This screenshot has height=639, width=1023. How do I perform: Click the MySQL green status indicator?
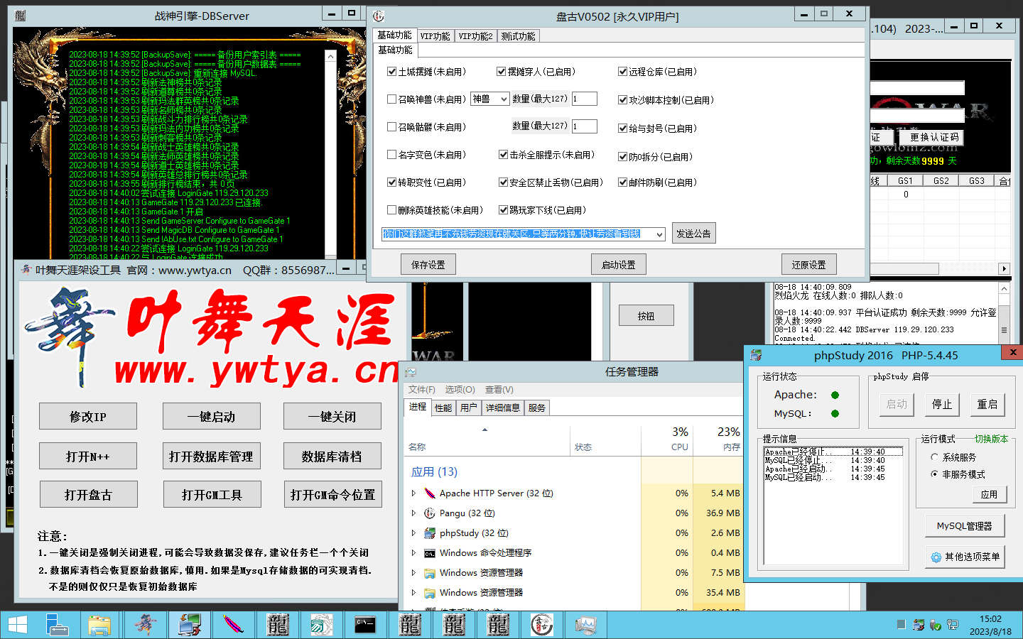tap(835, 413)
